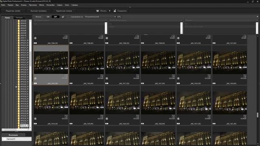The height and width of the screenshot is (146, 260).
Task: Open the Файл menu
Action: coord(3,5)
